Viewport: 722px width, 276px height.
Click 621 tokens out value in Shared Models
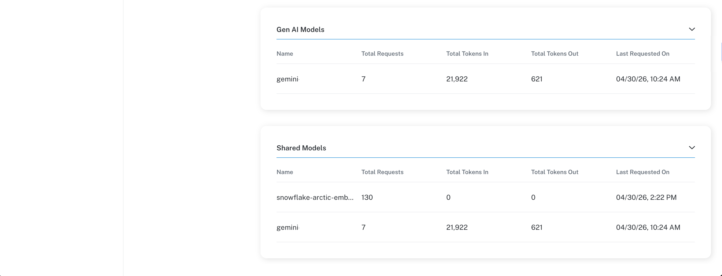[x=536, y=227]
